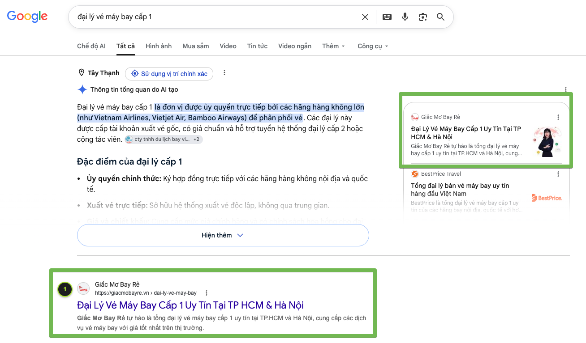Open Đại Lý Vé Máy Bay Cấp 1 result title
Image resolution: width=586 pixels, height=343 pixels.
point(190,305)
